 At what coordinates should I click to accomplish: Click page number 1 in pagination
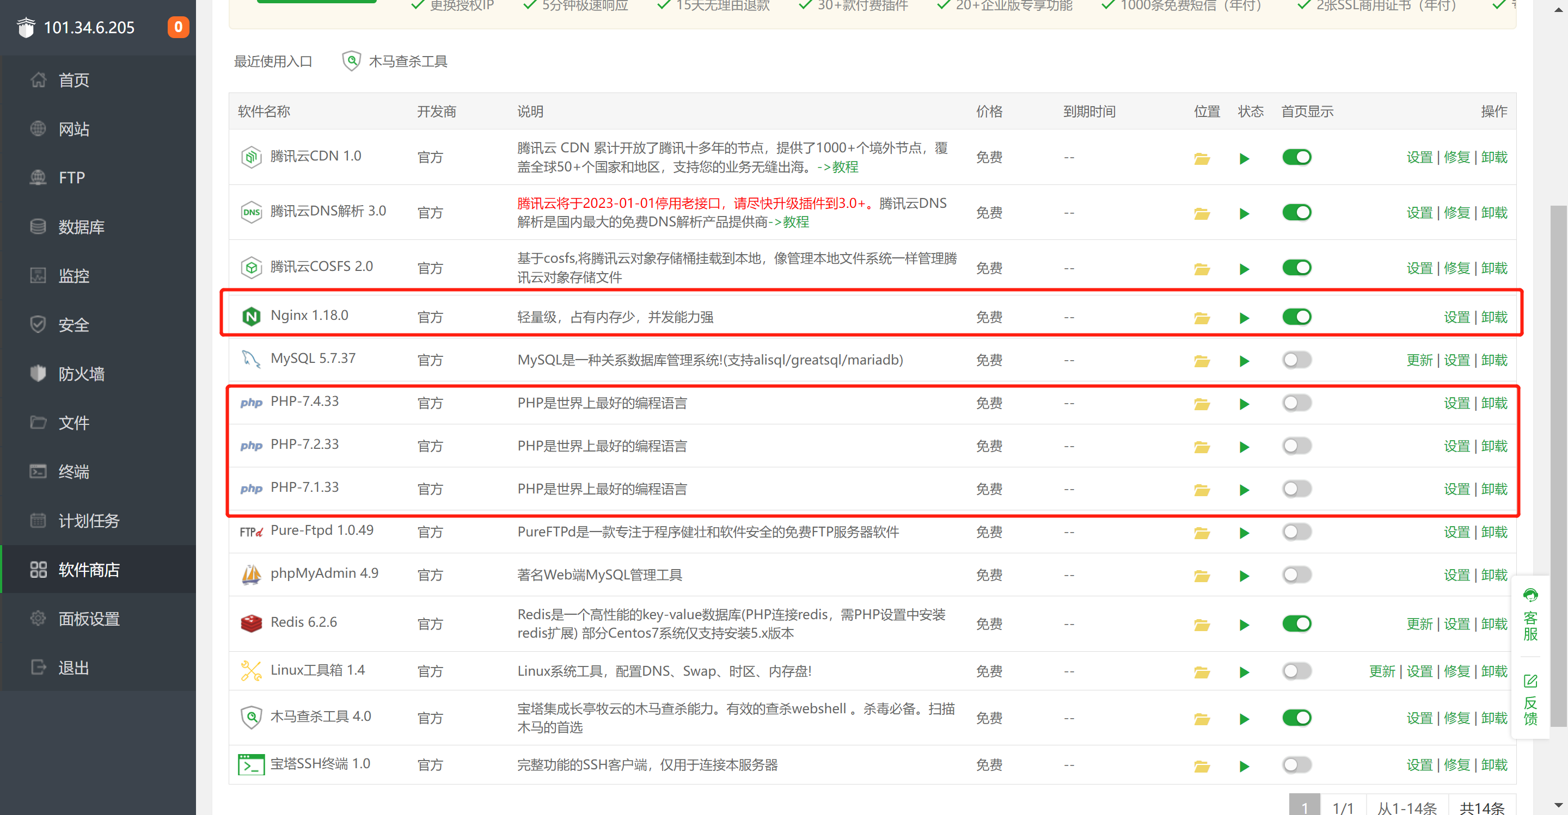(1304, 805)
